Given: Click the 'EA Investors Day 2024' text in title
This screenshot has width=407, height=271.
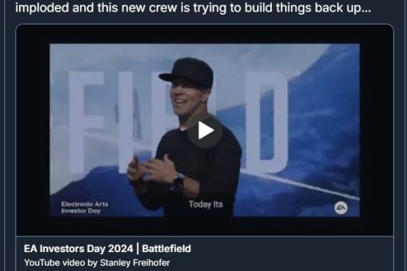Looking at the screenshot, I should [x=79, y=249].
